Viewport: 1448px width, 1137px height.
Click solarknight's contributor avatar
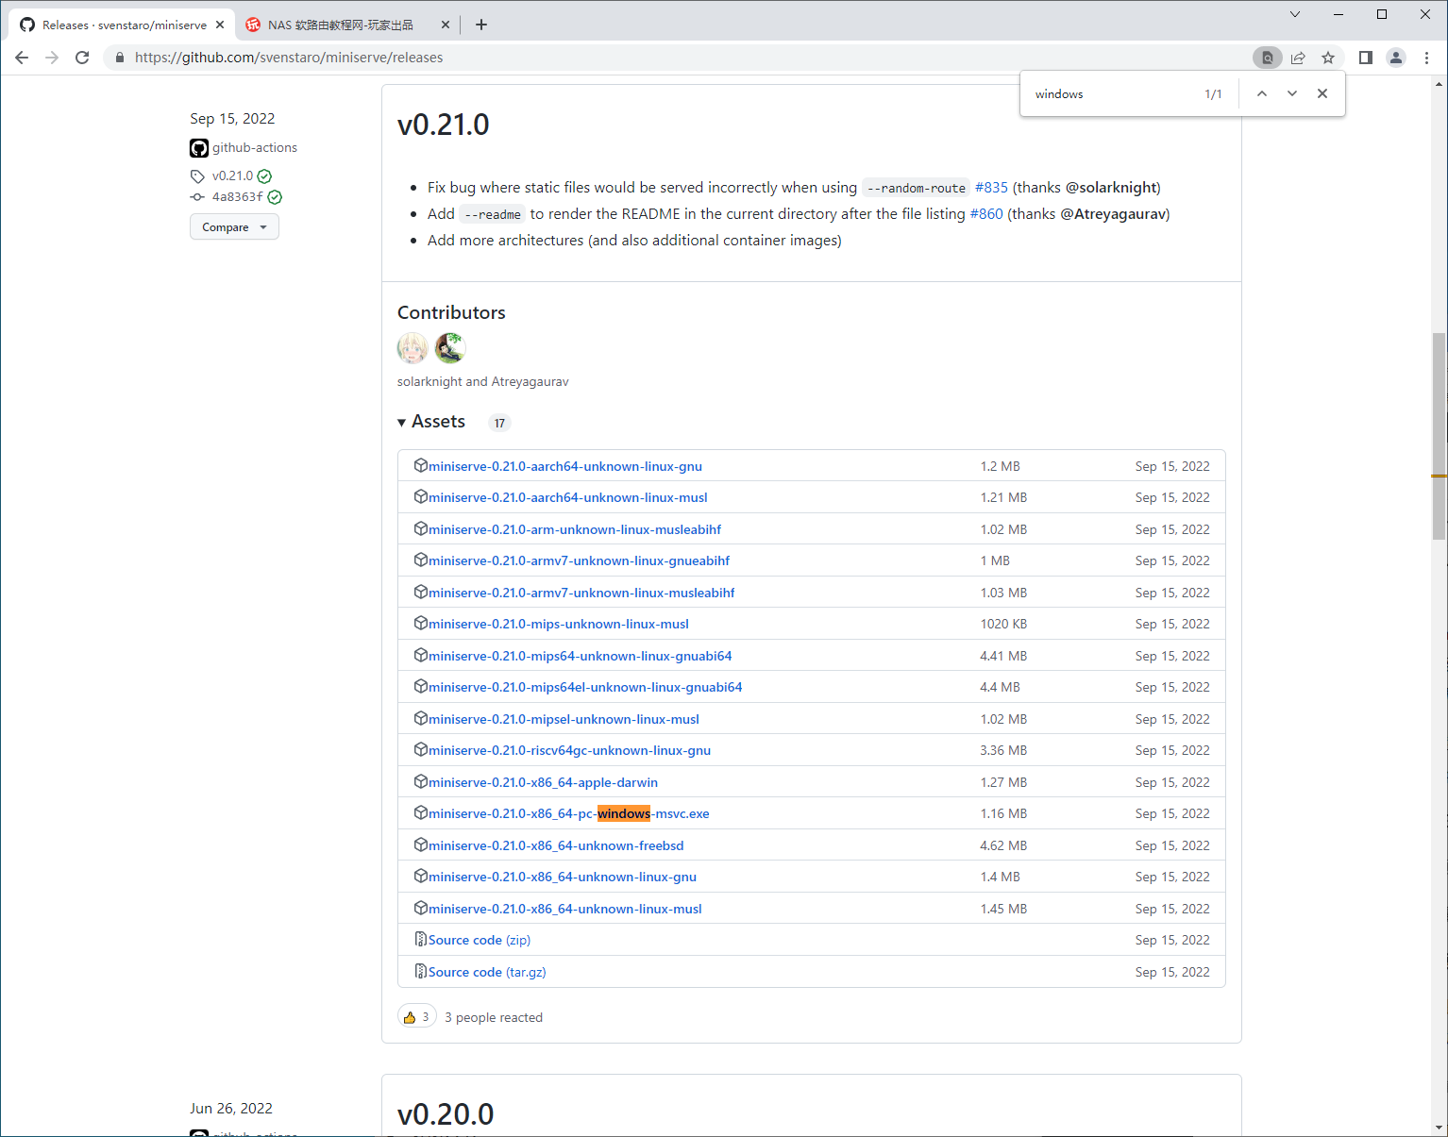tap(413, 348)
